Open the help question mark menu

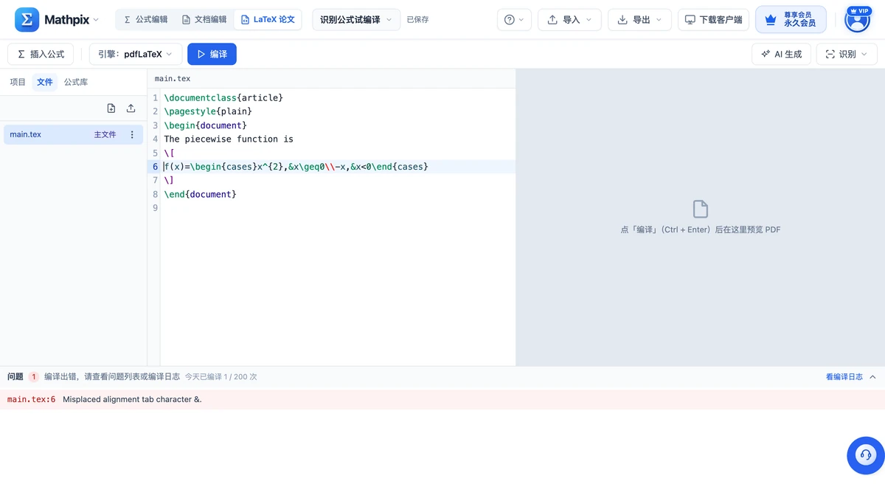point(514,20)
